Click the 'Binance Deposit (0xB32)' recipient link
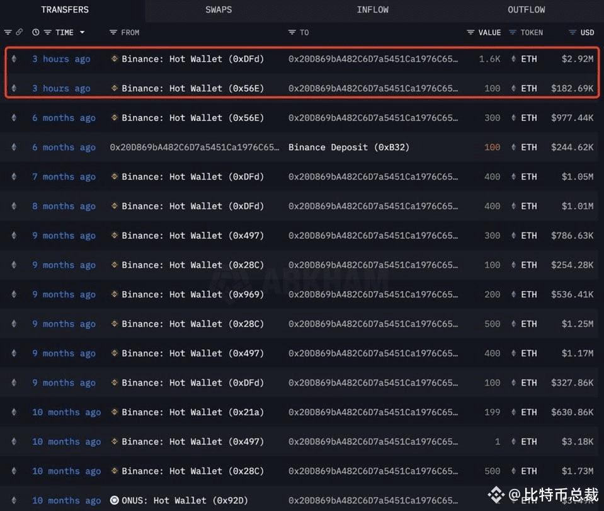 click(x=348, y=147)
